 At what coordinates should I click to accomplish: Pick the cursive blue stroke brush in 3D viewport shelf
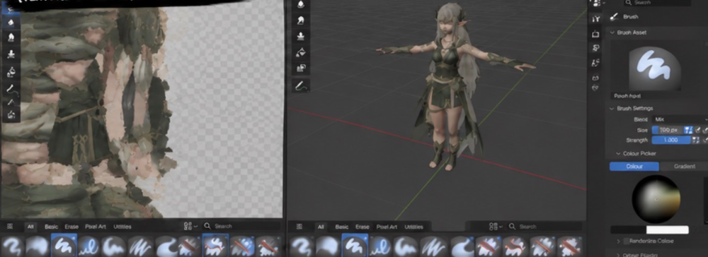[381, 246]
